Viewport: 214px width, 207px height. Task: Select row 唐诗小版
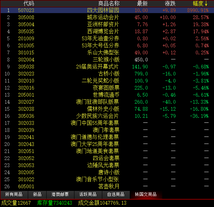107,172
